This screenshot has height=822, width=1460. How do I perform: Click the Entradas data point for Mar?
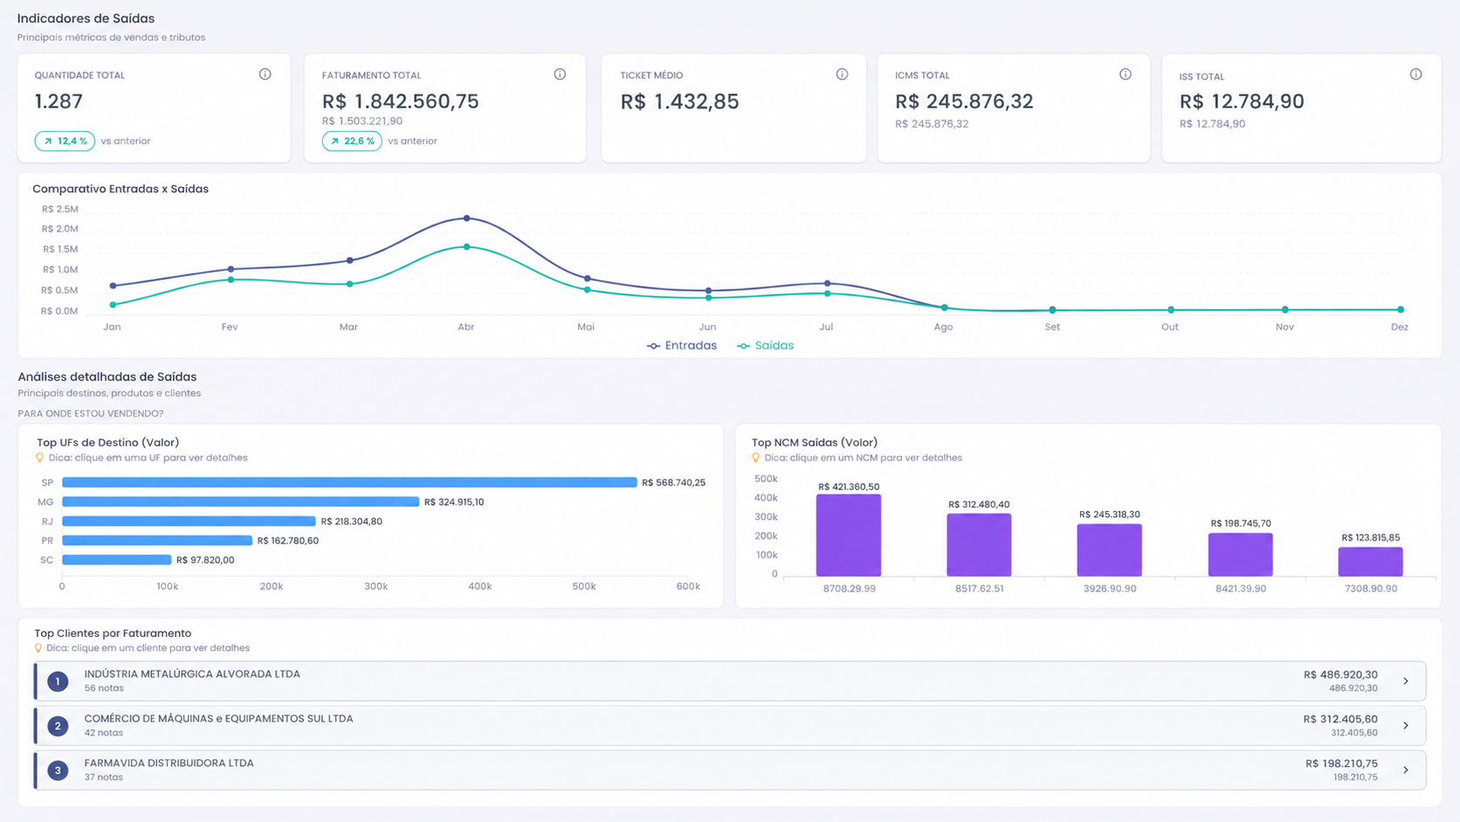tap(349, 260)
